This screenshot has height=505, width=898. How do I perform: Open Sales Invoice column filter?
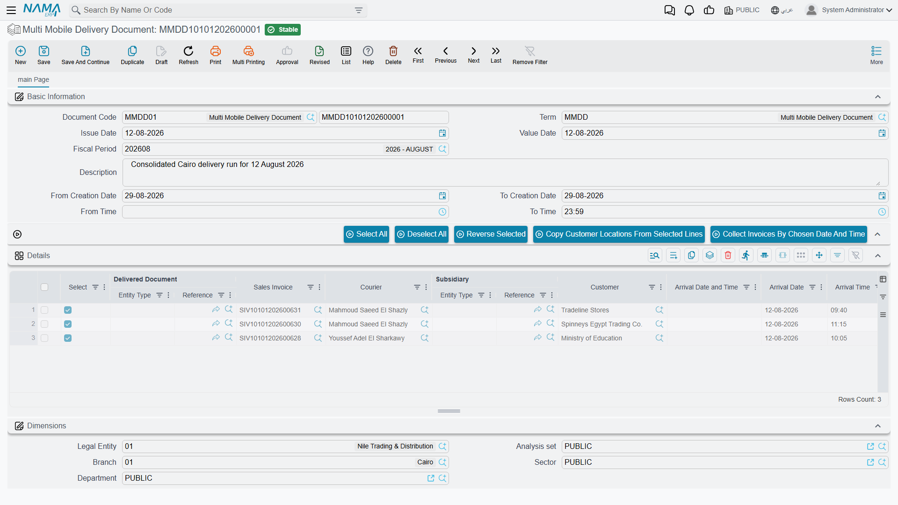tap(310, 287)
